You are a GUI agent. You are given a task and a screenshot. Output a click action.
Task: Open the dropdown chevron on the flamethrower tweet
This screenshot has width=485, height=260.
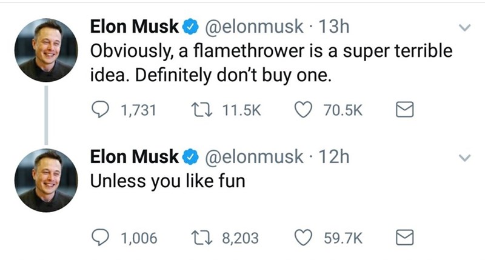[463, 28]
